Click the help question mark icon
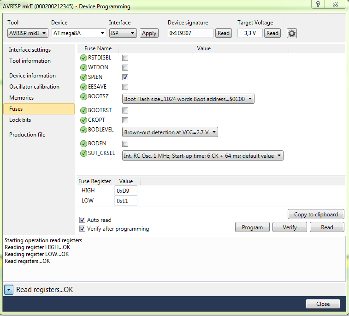349x316 pixels. tap(318, 4)
